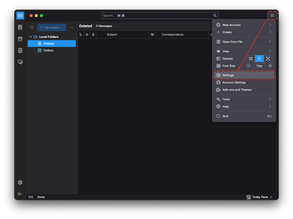Viewport: 293px width, 219px height.
Task: Click the Search input field
Action: click(x=158, y=16)
